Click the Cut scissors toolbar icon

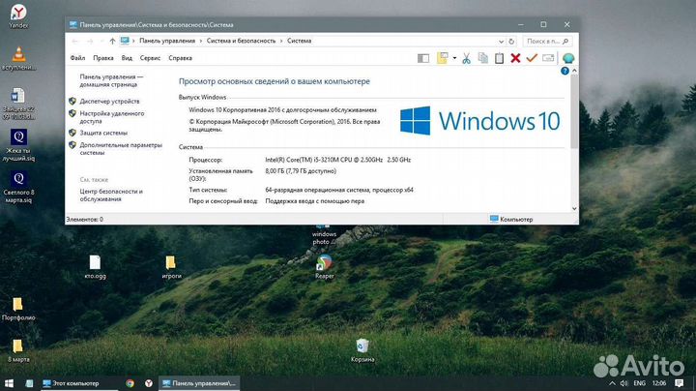coord(465,58)
